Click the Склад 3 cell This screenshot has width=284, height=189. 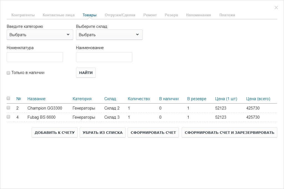coord(112,117)
